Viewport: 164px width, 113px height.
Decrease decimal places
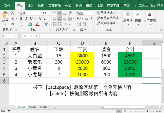[84, 24]
